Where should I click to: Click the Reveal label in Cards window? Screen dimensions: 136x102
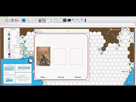tap(61, 77)
